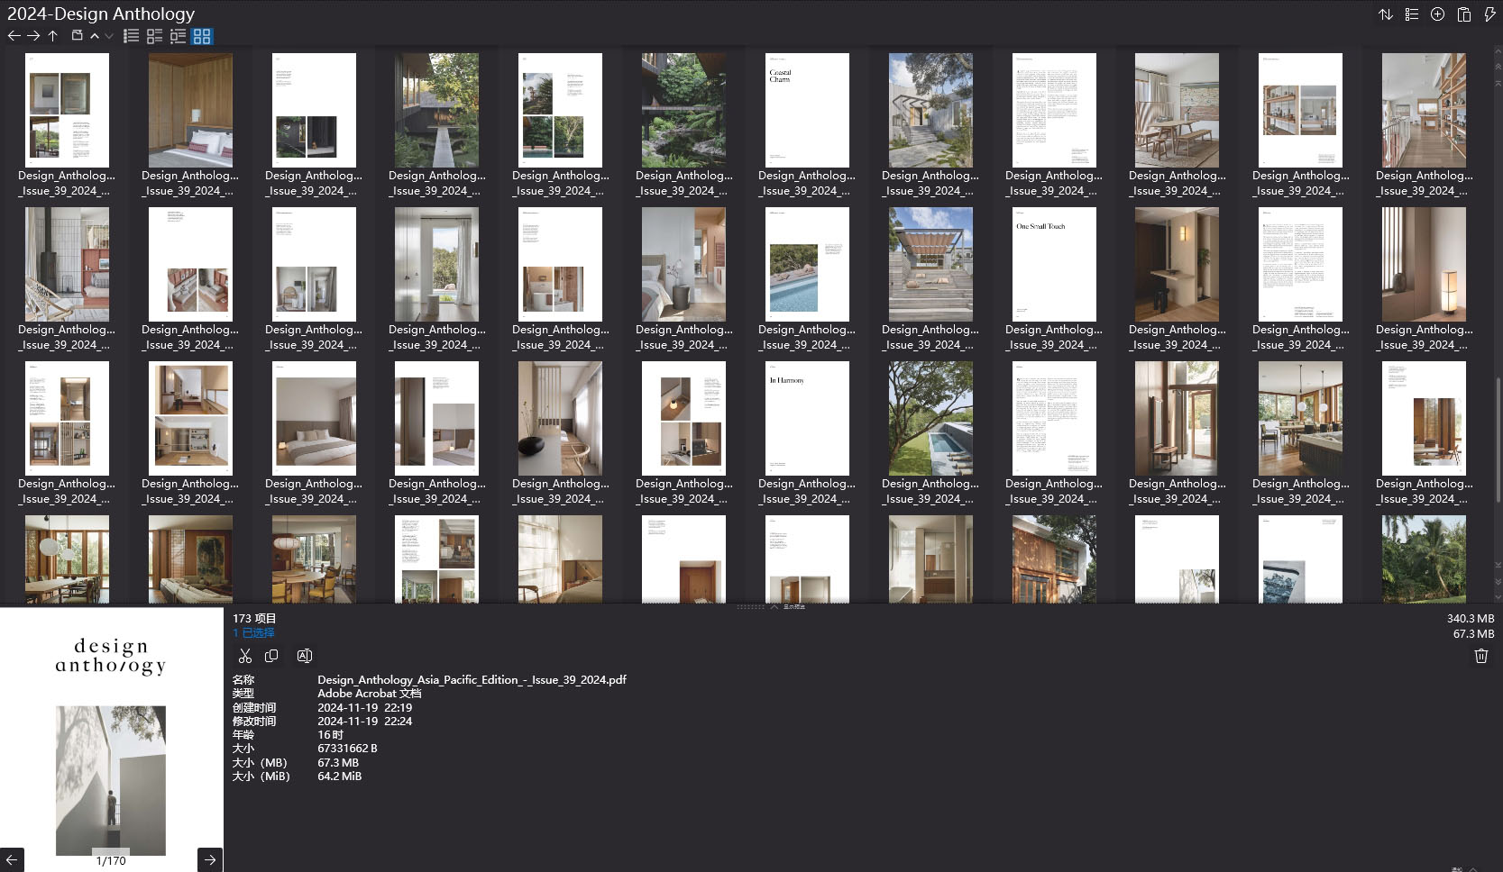Open the sort order options

[1386, 14]
